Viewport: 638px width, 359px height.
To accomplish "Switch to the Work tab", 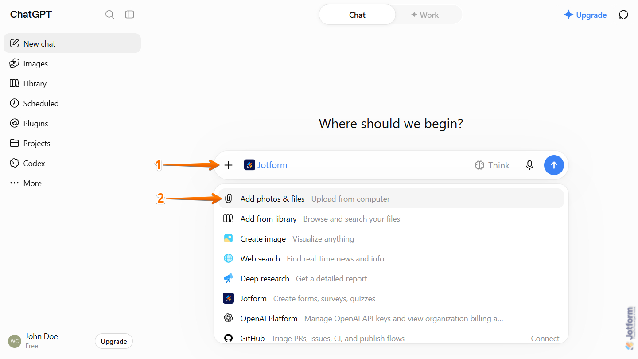I will pyautogui.click(x=425, y=15).
